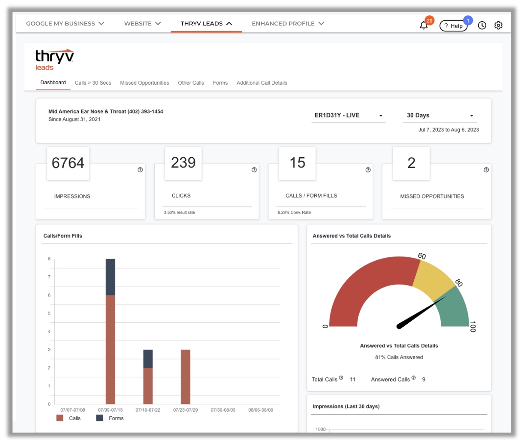Image resolution: width=522 pixels, height=443 pixels.
Task: Click the Missed Opportunities help icon
Action: [x=486, y=170]
